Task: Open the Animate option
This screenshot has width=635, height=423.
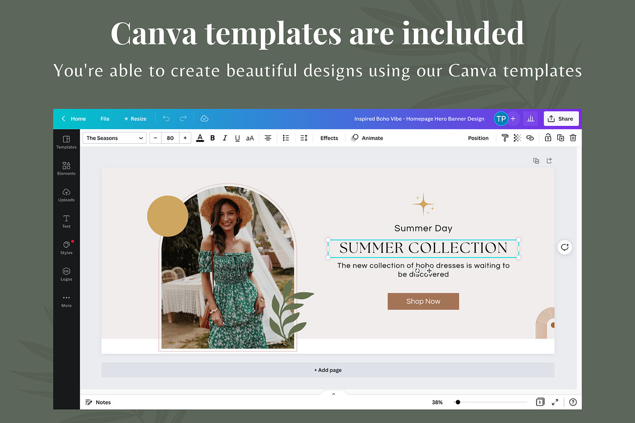Action: tap(367, 138)
